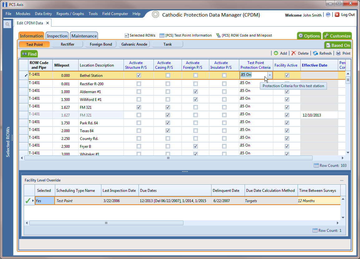Viewport: 360px width, 259px height.
Task: Click the ROW Code and Milepost sort icon
Action: click(218, 35)
